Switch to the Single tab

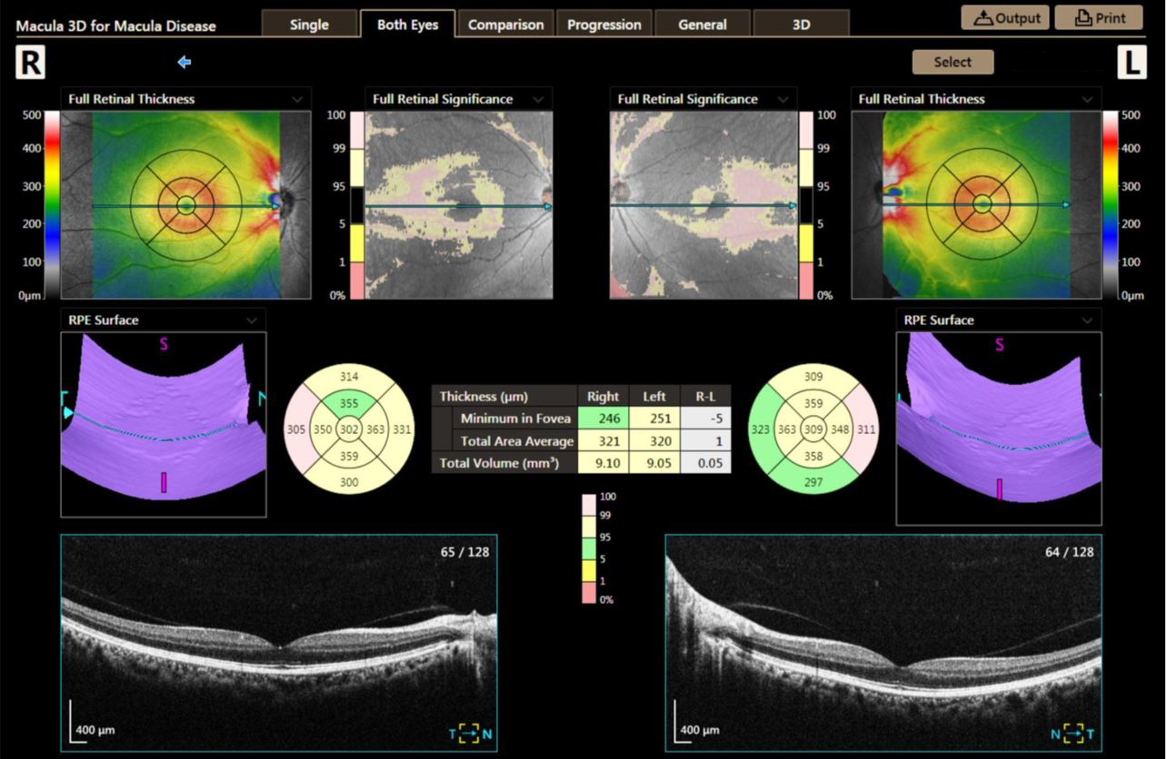309,25
